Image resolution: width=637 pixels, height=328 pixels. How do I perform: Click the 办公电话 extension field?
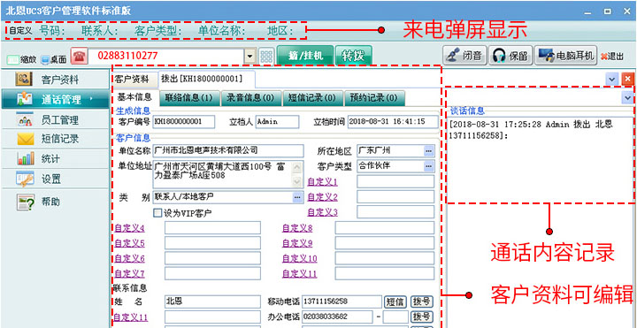[395, 317]
